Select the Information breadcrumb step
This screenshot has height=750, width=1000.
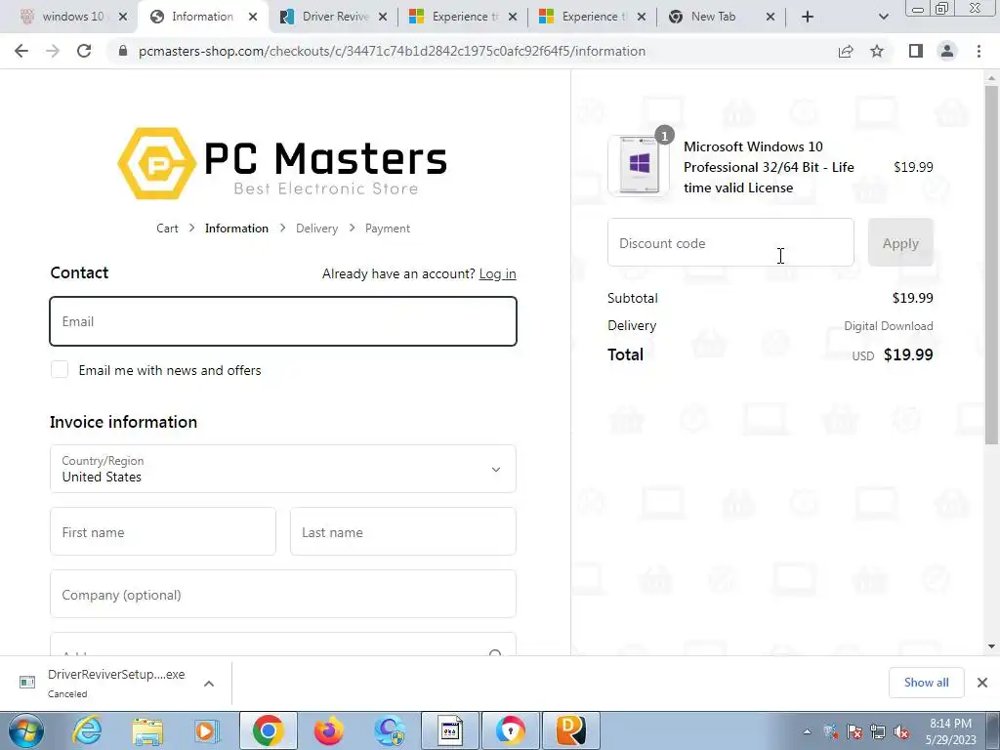point(236,229)
